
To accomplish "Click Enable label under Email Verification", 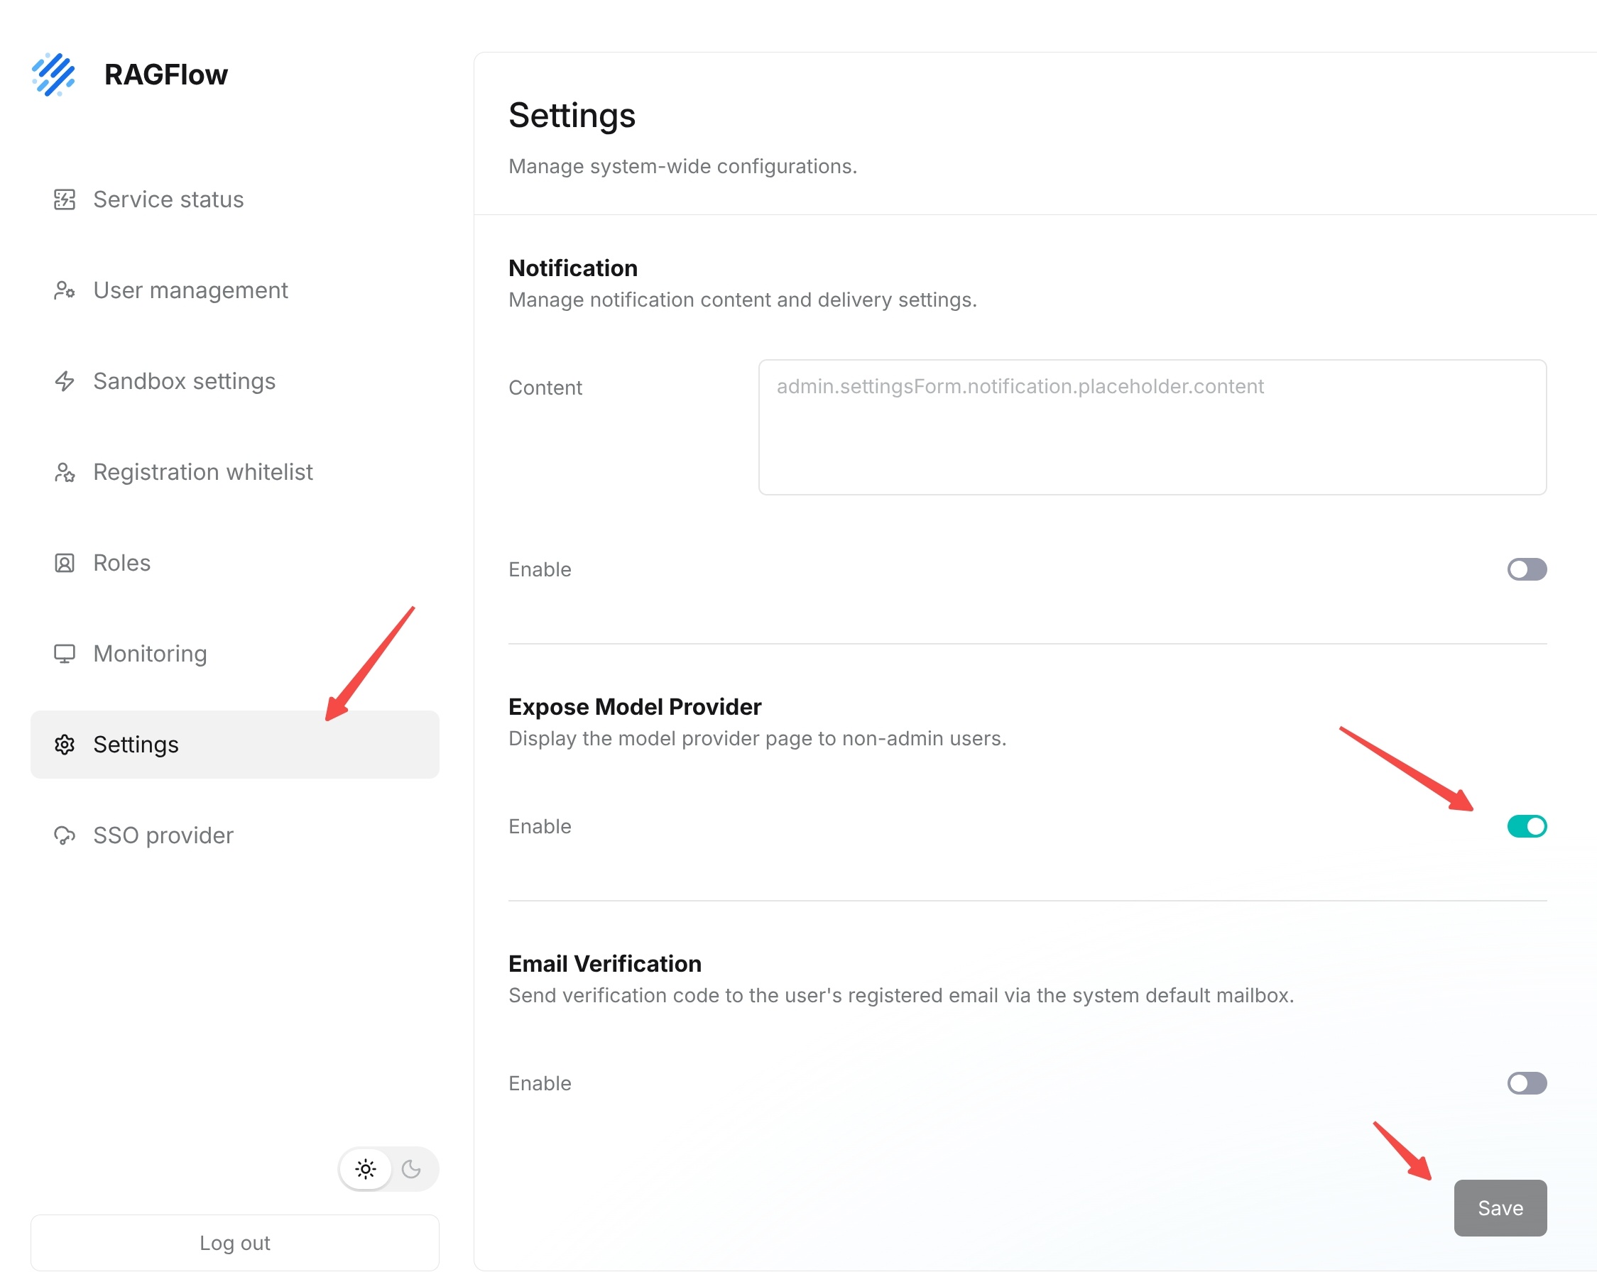I will pyautogui.click(x=540, y=1083).
